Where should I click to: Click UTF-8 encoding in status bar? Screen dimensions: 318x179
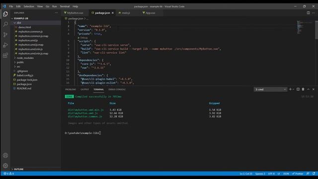pyautogui.click(x=271, y=174)
